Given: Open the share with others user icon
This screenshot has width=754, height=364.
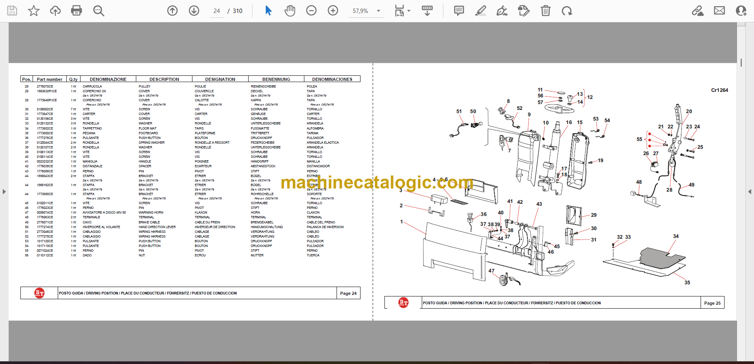Looking at the screenshot, I should click(x=741, y=11).
